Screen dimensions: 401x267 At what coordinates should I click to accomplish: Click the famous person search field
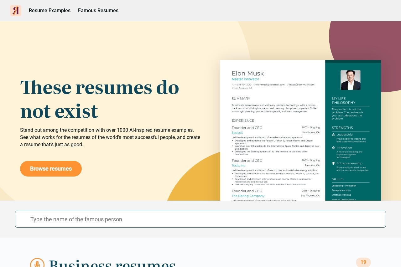[x=200, y=219]
